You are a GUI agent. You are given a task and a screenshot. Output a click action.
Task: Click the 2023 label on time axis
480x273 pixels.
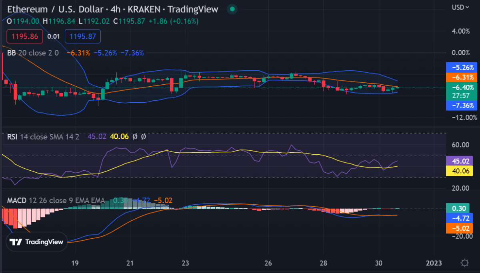pos(434,263)
